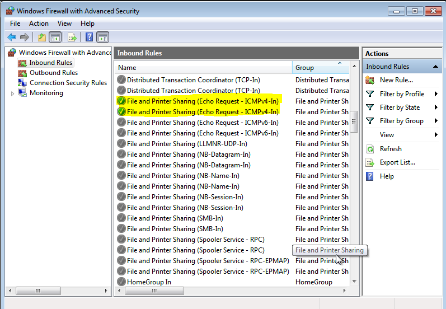This screenshot has width=446, height=309.
Task: Click Export List... in the Actions pane
Action: tap(397, 162)
